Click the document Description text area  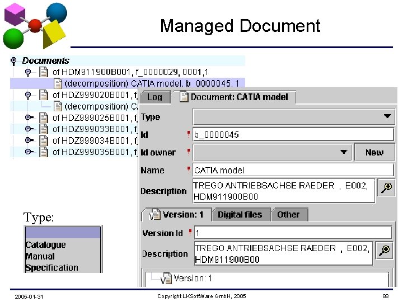pos(284,191)
